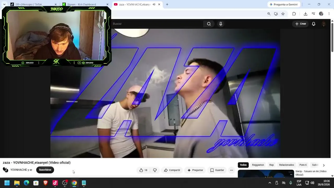Click the Suscribirse button
This screenshot has width=334, height=188.
coord(45,170)
